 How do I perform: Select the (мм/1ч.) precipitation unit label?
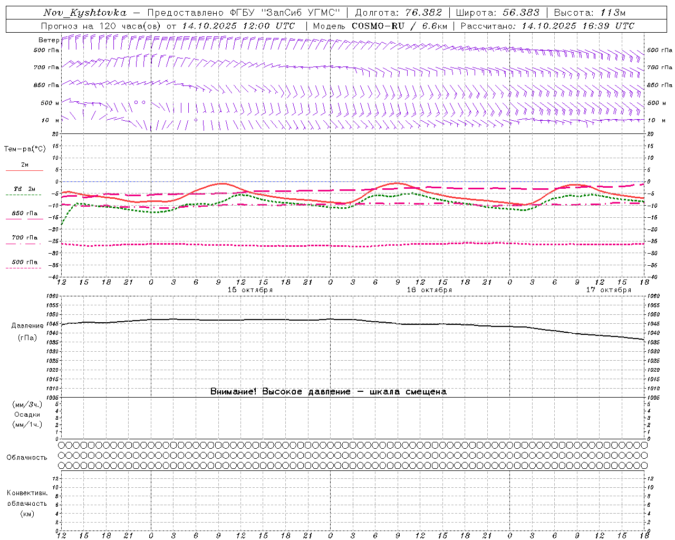click(x=27, y=425)
